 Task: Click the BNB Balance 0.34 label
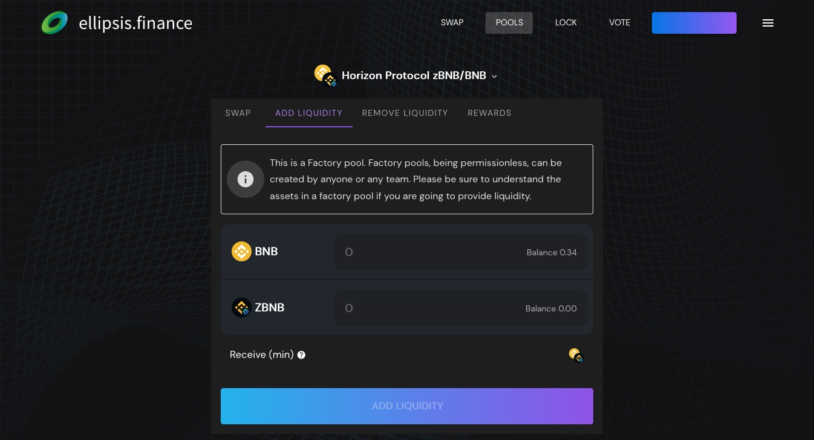click(552, 252)
